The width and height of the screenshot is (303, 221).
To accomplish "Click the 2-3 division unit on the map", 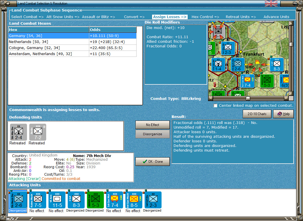I will 228,48.
